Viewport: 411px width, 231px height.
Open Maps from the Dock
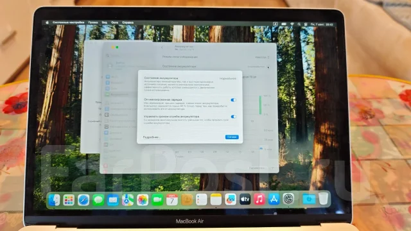point(128,200)
